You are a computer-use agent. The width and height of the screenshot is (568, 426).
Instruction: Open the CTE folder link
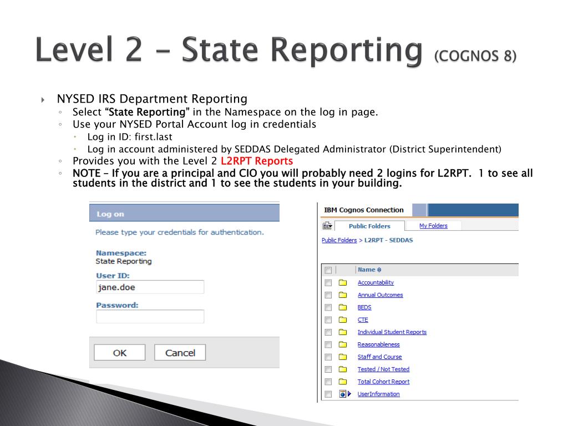(x=363, y=319)
